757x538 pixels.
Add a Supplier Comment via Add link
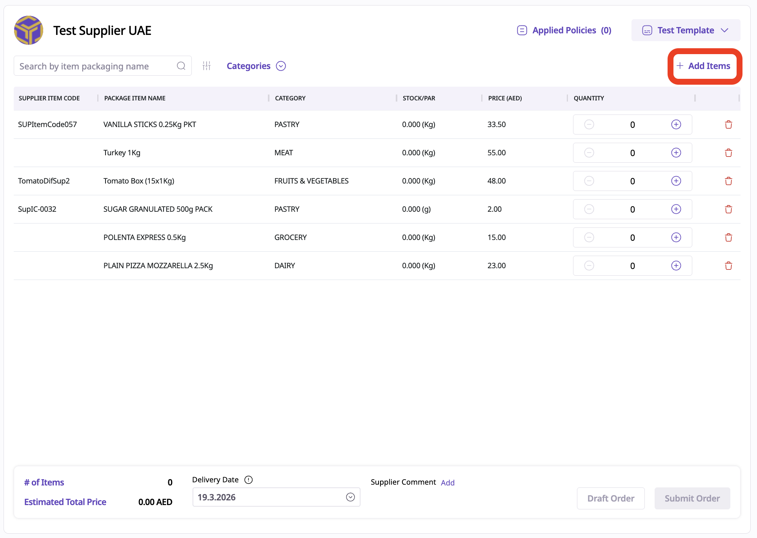point(448,483)
